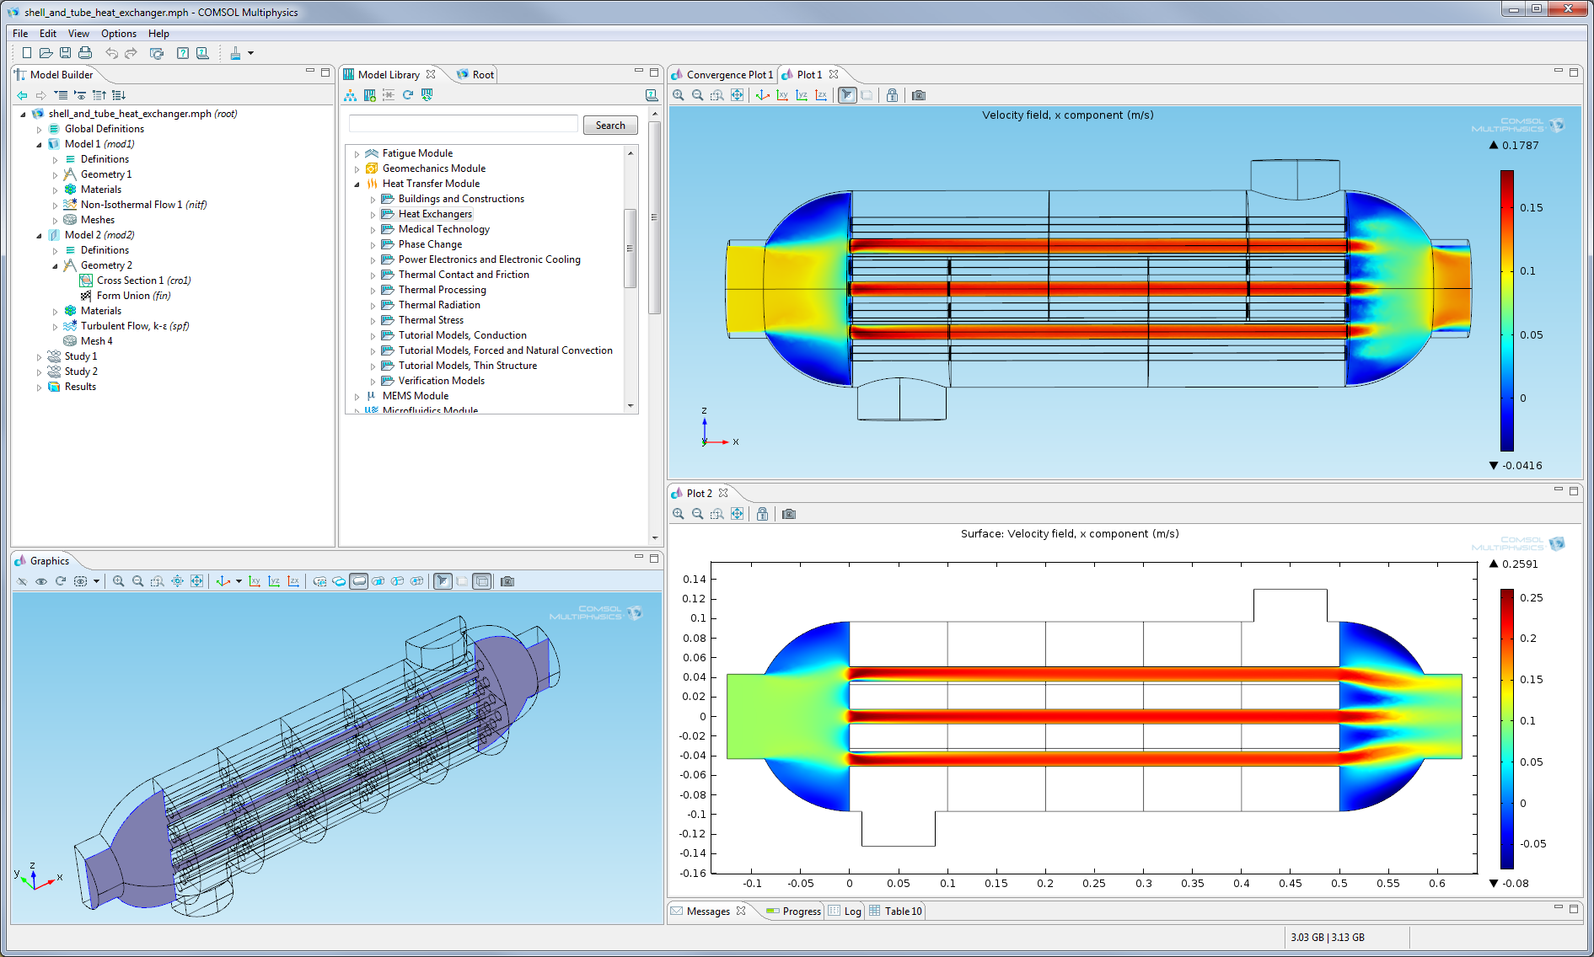Print using the printer toolbar icon
The image size is (1594, 957).
(85, 53)
